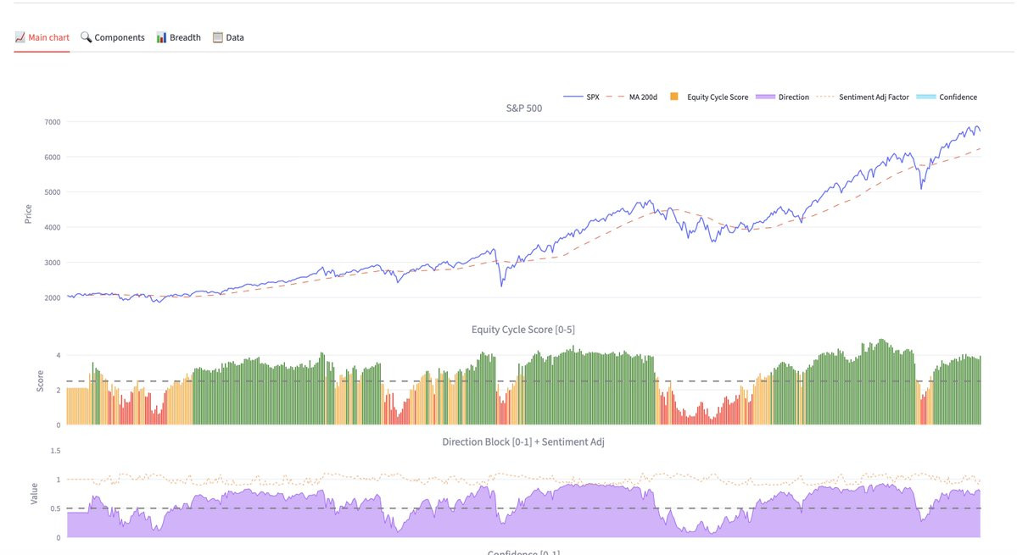Screen dimensions: 1017x555
Task: Click the Value axis label
Action: (x=34, y=493)
